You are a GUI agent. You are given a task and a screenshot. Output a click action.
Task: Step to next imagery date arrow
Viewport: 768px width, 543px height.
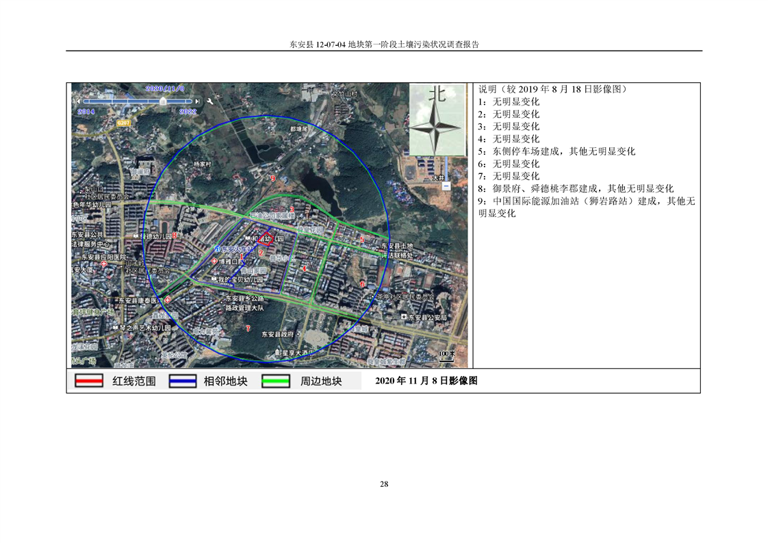pyautogui.click(x=199, y=100)
